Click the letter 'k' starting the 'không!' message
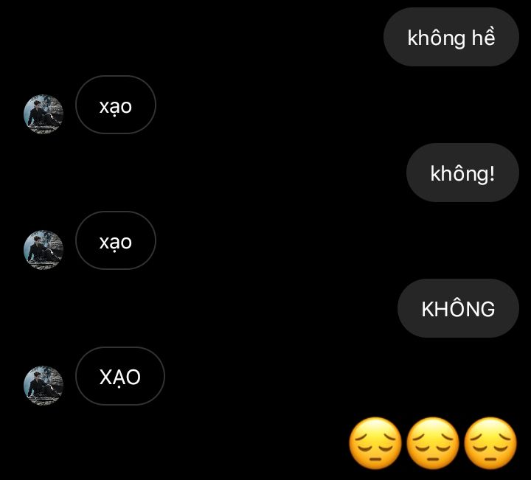 point(436,173)
